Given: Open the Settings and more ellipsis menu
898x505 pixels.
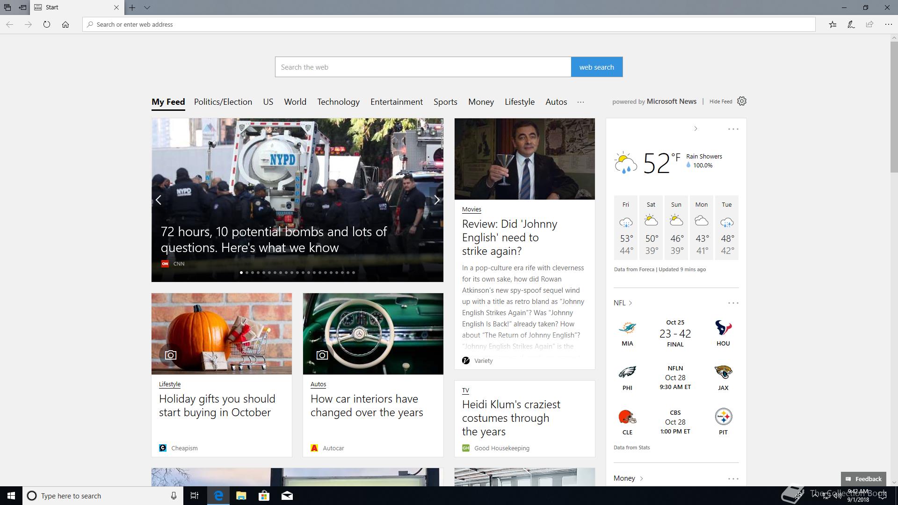Looking at the screenshot, I should [x=888, y=24].
